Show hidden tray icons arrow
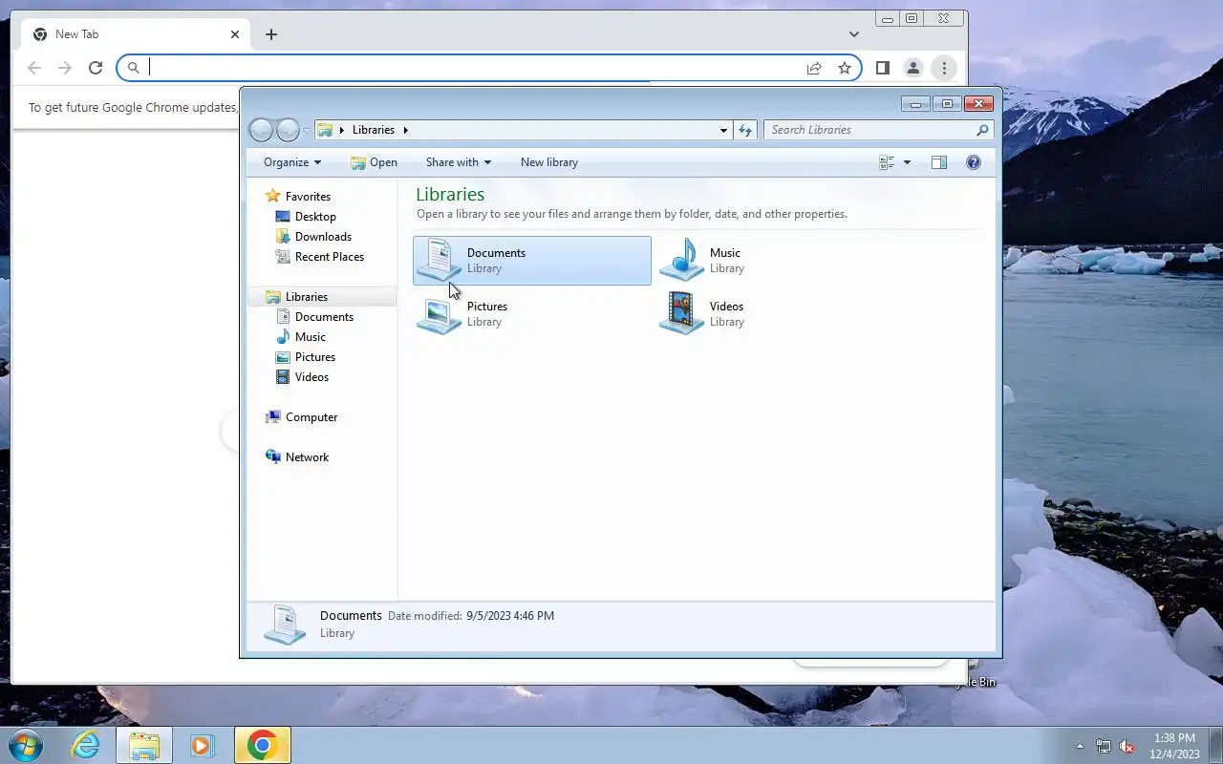This screenshot has width=1223, height=764. 1081,746
